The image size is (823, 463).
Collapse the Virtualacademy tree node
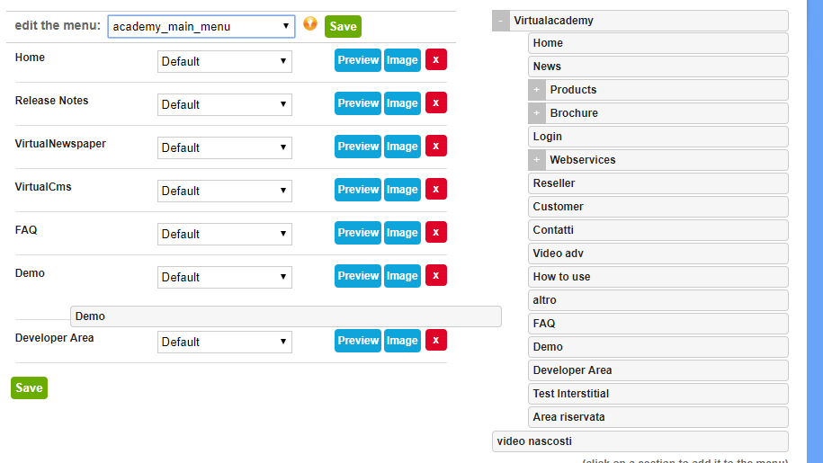pyautogui.click(x=500, y=21)
